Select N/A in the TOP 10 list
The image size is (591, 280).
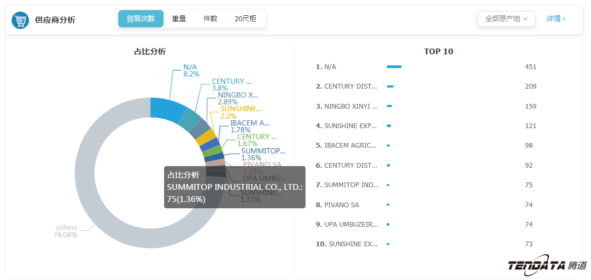click(330, 67)
